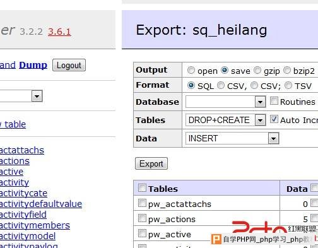
Task: Check the pw_actattachs table checkbox
Action: [x=142, y=203]
